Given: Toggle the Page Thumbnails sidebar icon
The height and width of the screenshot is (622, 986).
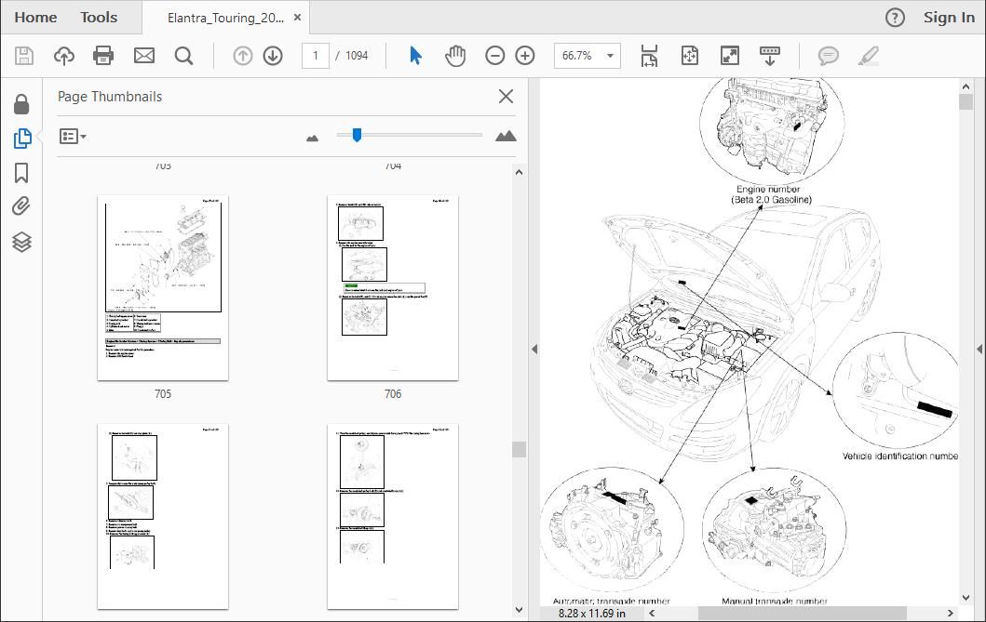Looking at the screenshot, I should [x=22, y=139].
